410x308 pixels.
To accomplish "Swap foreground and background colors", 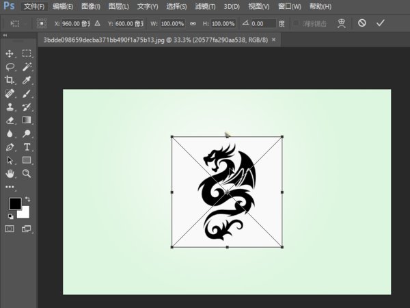I will (27, 199).
